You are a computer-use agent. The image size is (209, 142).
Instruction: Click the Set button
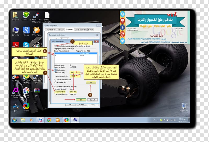click(x=91, y=82)
